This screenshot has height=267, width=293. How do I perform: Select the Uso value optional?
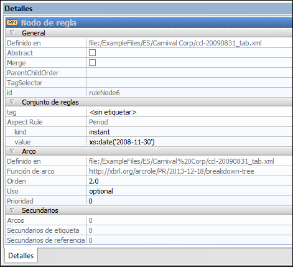[101, 191]
